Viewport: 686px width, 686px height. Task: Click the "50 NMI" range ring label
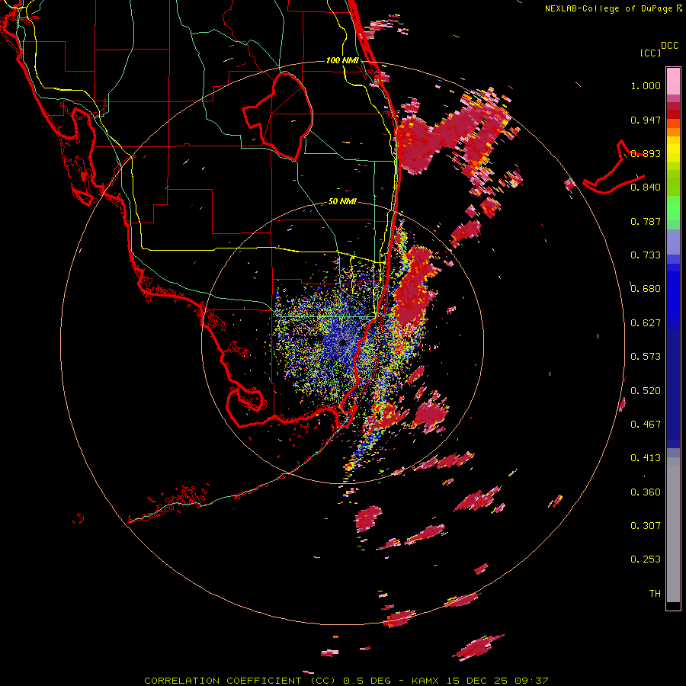click(342, 201)
